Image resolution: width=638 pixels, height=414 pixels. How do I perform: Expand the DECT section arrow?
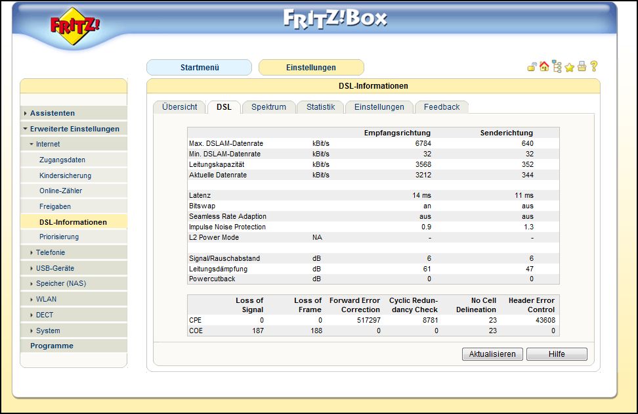[x=32, y=315]
